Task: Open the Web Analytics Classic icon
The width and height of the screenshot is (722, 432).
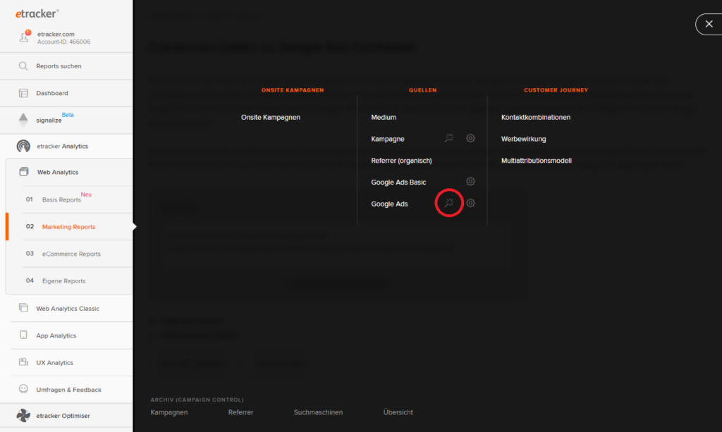Action: [x=23, y=308]
